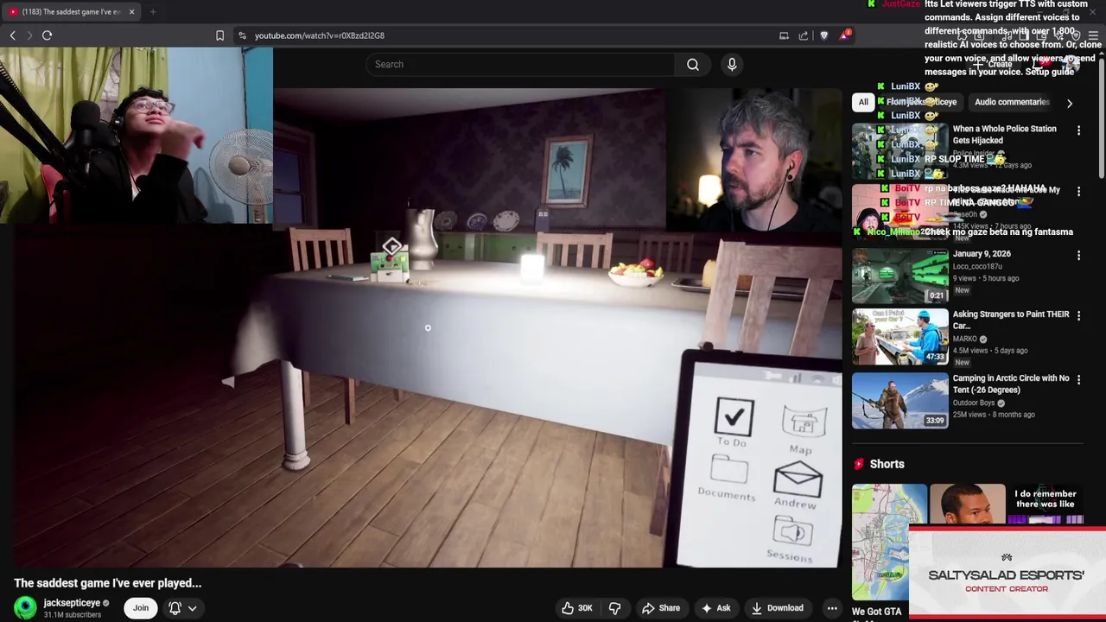The width and height of the screenshot is (1106, 622).
Task: Click the YouTube Search input box
Action: (x=521, y=64)
